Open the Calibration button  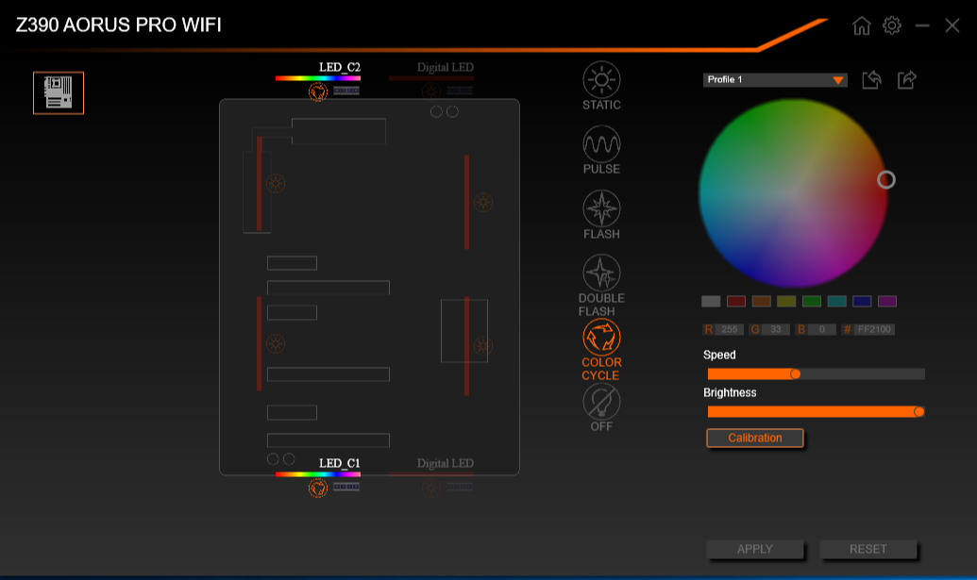[x=754, y=438]
